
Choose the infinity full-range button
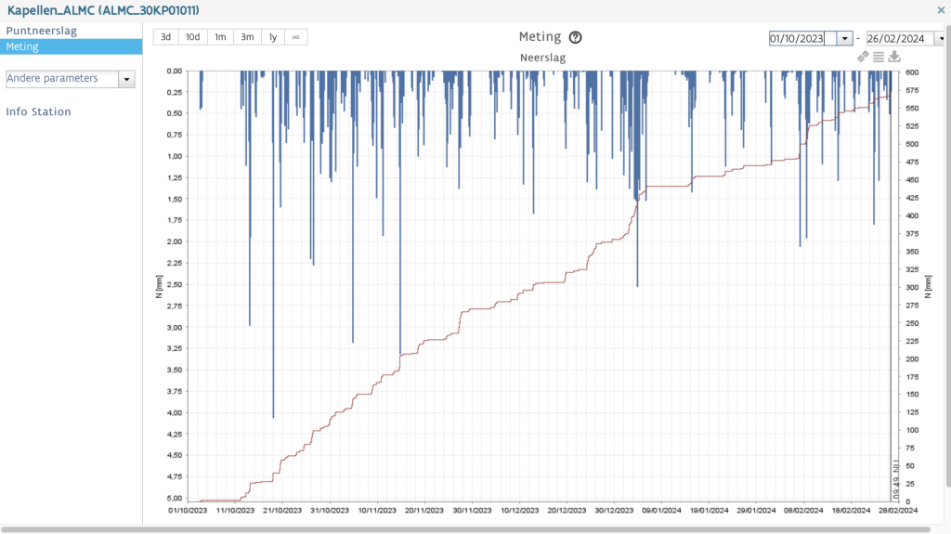(295, 37)
